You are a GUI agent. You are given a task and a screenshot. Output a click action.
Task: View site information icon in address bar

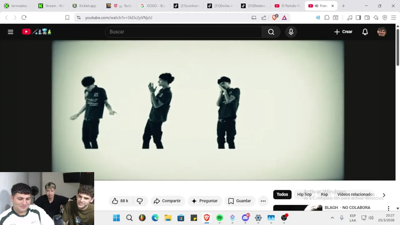coord(78,17)
